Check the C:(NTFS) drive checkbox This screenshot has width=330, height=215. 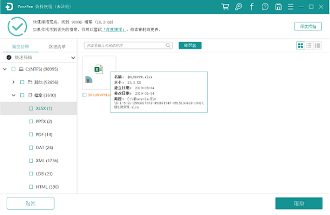13,69
